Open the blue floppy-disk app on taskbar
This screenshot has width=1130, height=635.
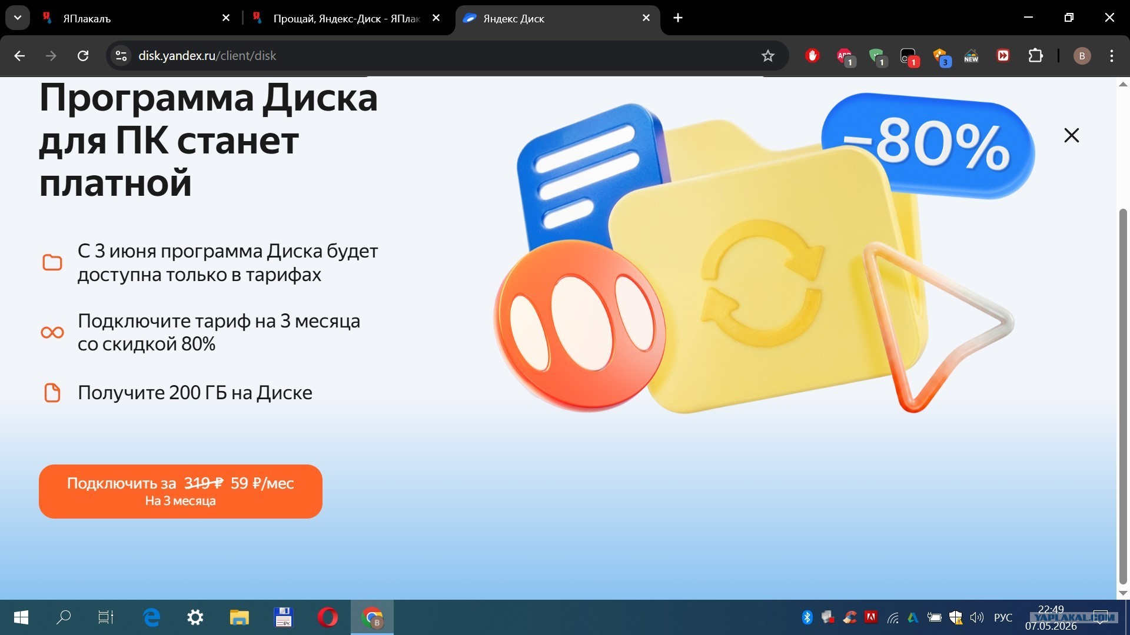pos(284,617)
